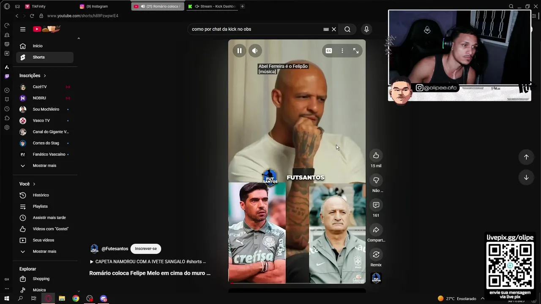Go back with the browser back arrow
This screenshot has height=304, width=541.
pos(17,16)
